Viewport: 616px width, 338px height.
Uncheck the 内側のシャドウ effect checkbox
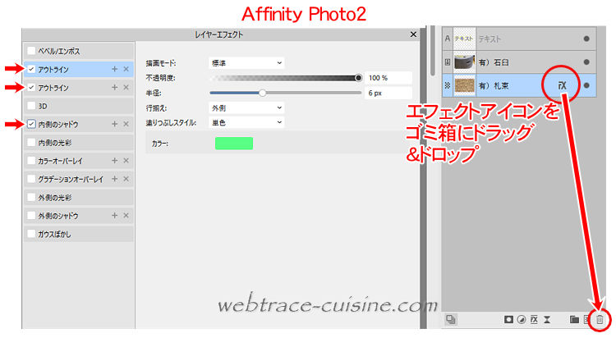(x=31, y=124)
